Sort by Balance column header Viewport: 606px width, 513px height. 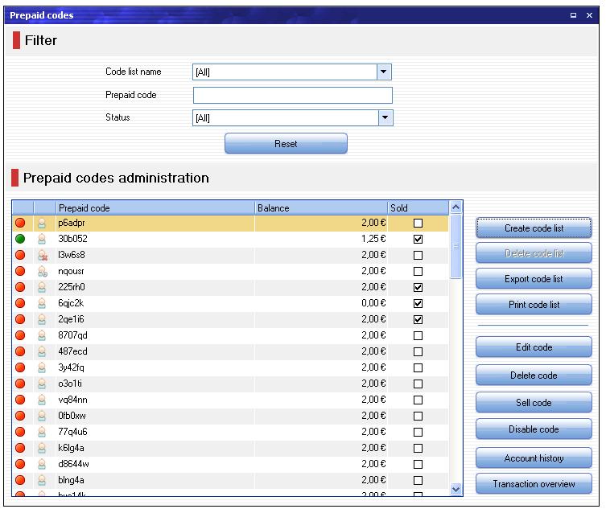(x=321, y=208)
